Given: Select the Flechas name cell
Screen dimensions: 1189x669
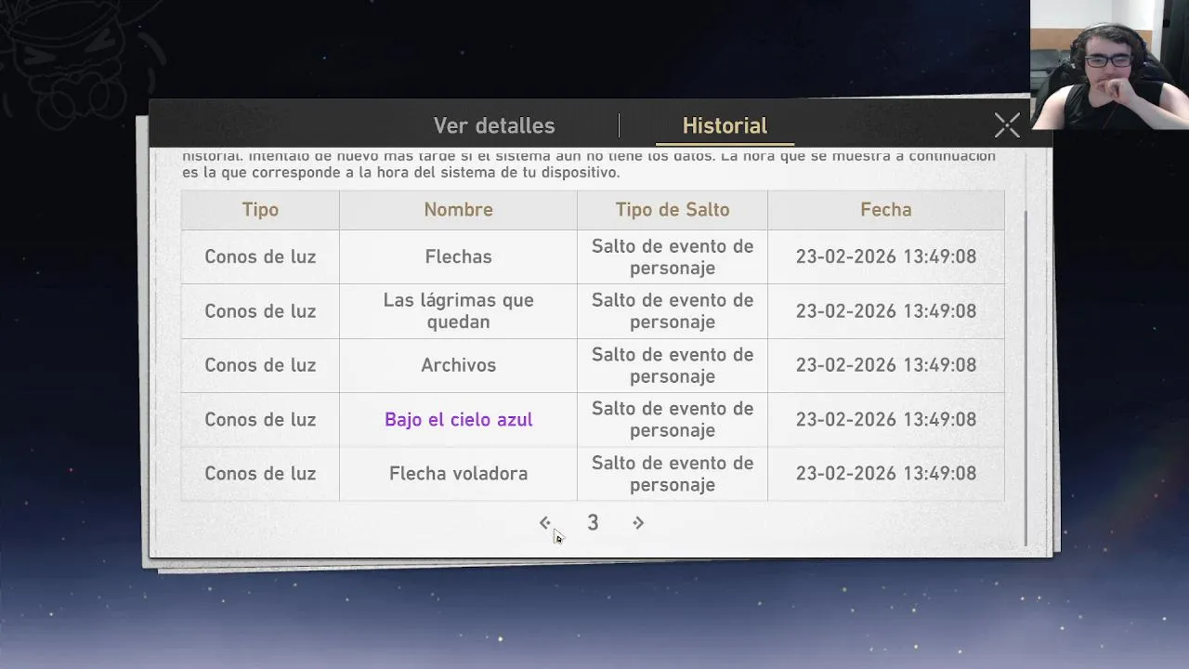Looking at the screenshot, I should (458, 256).
